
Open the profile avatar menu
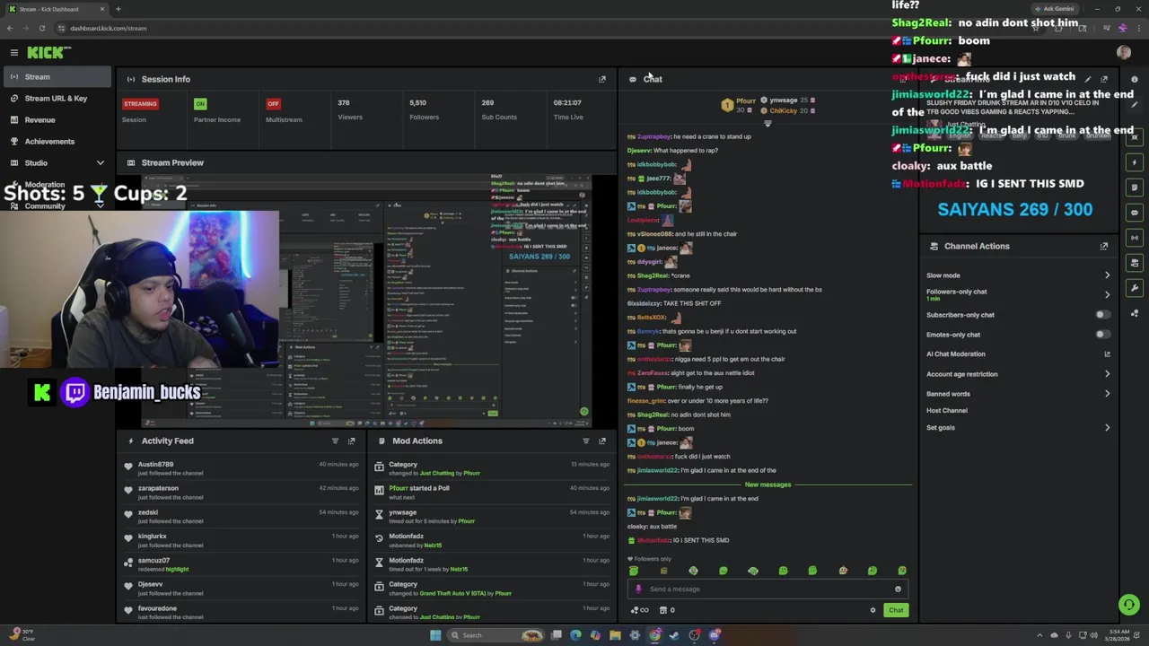pos(1124,53)
